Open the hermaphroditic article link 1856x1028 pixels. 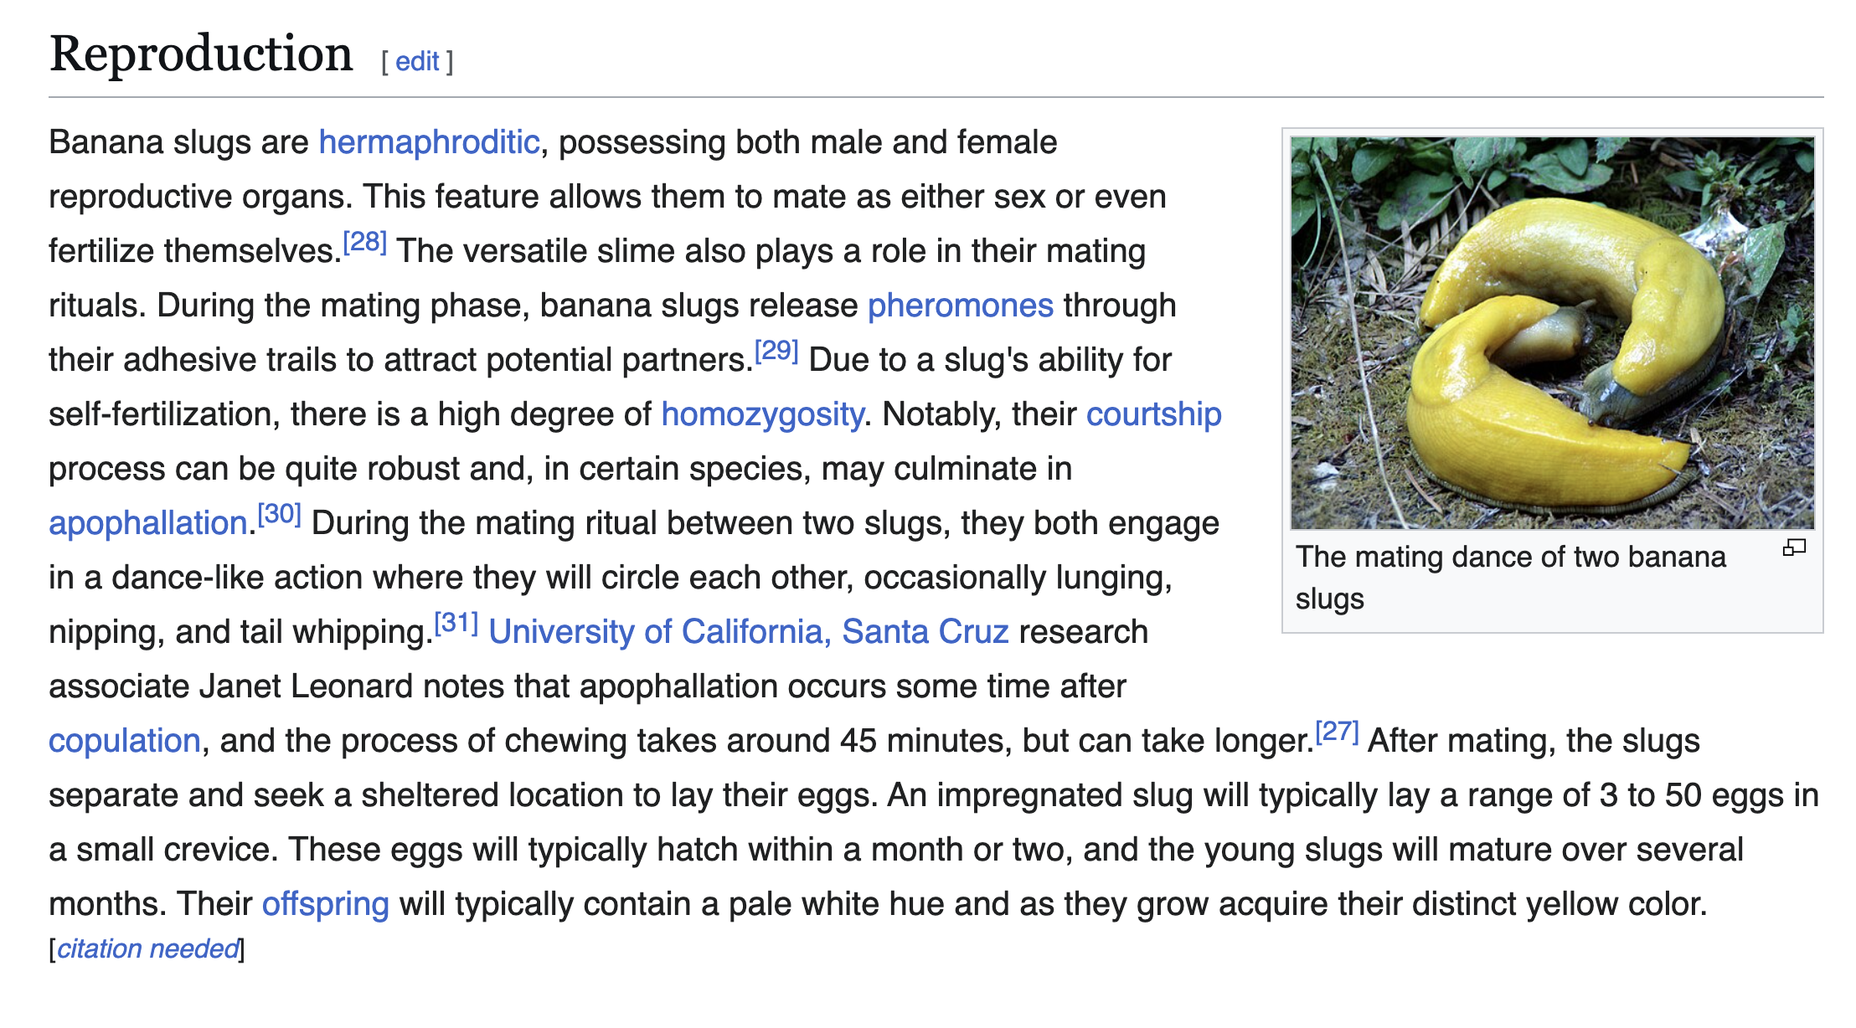pyautogui.click(x=429, y=142)
